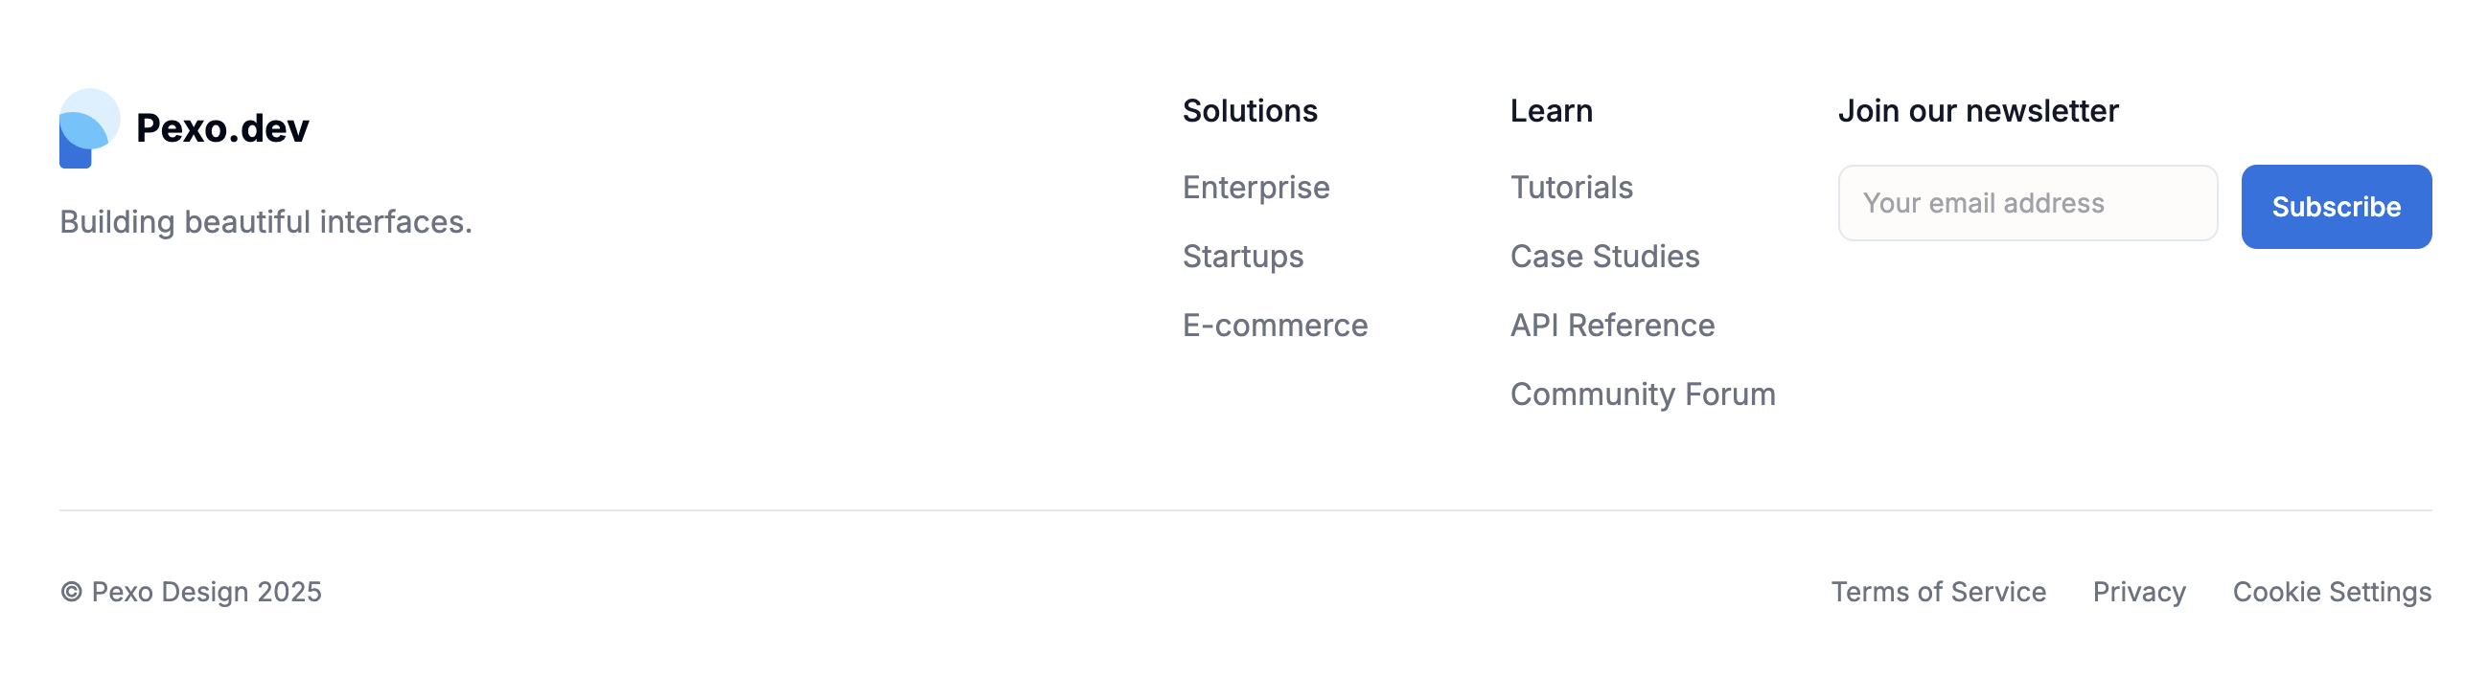Focus the email address input field
Image resolution: width=2488 pixels, height=699 pixels.
(2026, 204)
